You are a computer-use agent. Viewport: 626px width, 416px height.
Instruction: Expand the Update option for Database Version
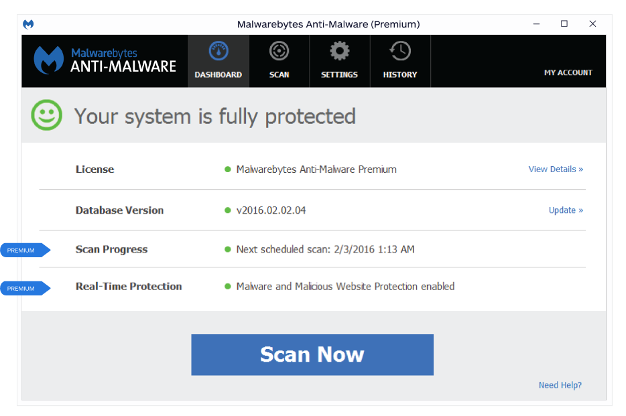[565, 210]
